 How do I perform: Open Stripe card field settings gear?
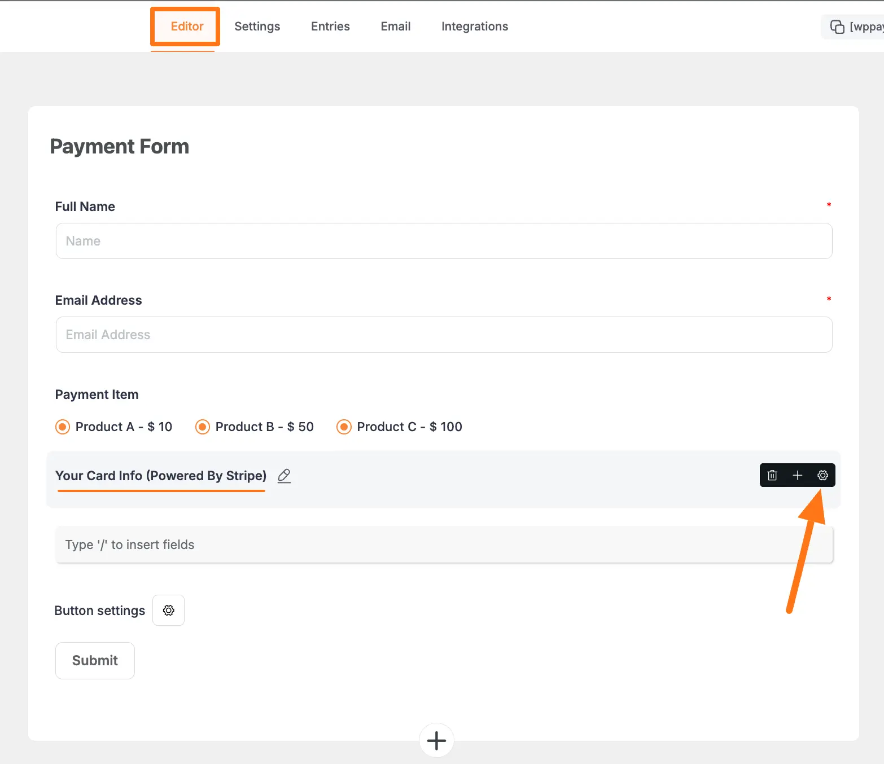[822, 475]
